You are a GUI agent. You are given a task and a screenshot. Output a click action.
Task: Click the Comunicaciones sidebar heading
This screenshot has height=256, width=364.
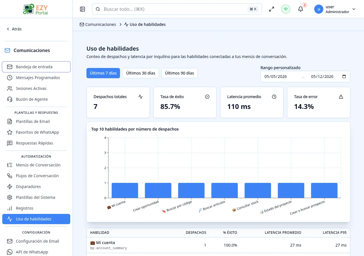(32, 50)
